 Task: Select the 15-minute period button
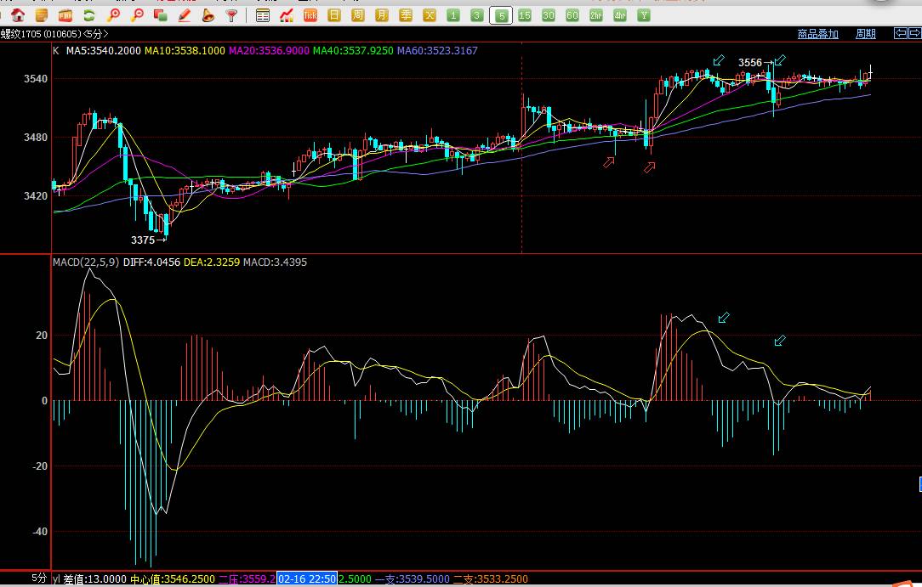tap(525, 15)
